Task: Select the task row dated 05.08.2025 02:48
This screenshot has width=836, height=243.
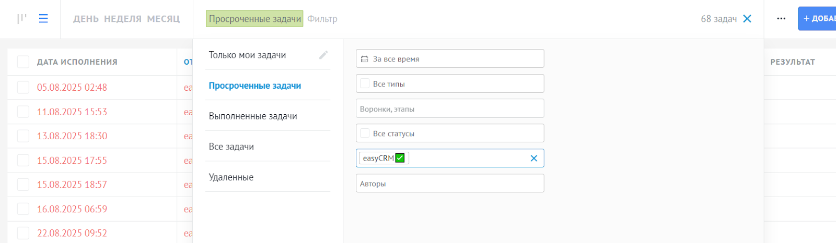Action: pyautogui.click(x=23, y=87)
